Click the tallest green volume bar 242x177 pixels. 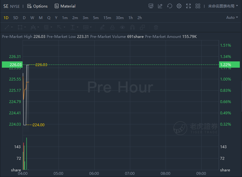[x=27, y=154]
